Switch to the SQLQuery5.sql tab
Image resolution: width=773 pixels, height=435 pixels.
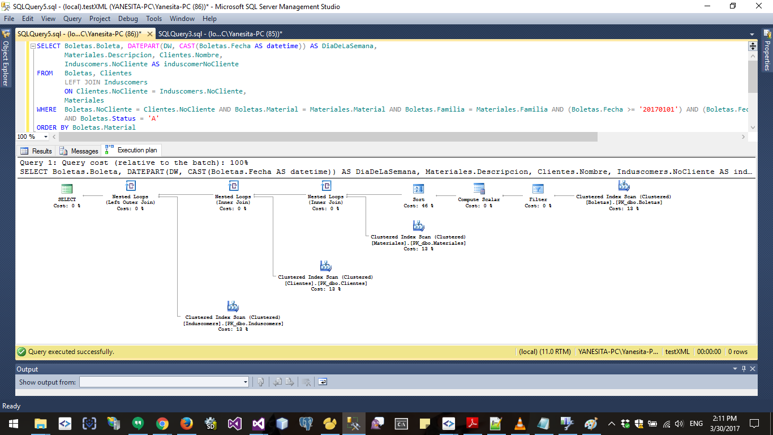tap(79, 34)
